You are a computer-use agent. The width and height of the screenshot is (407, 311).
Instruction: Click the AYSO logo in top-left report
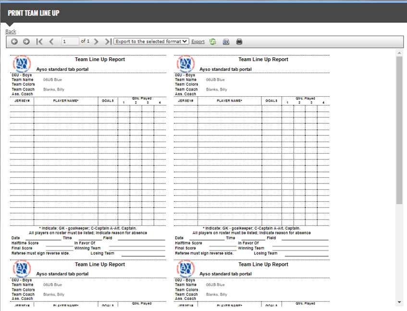point(22,64)
